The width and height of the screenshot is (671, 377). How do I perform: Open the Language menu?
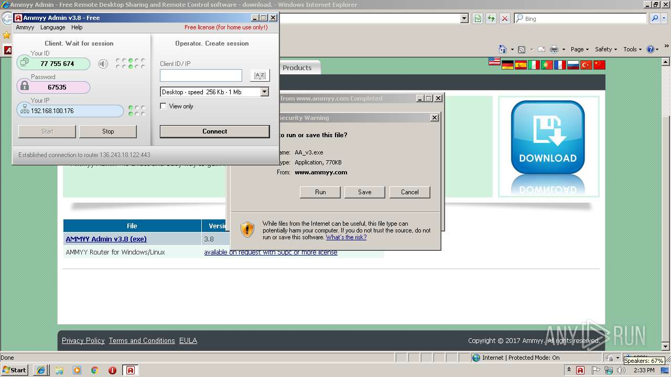click(x=53, y=27)
